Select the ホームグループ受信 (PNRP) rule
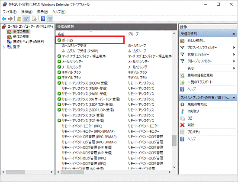 pyautogui.click(x=80, y=51)
